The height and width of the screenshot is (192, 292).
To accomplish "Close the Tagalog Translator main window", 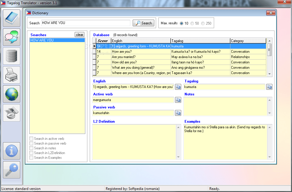I will 284,2.
